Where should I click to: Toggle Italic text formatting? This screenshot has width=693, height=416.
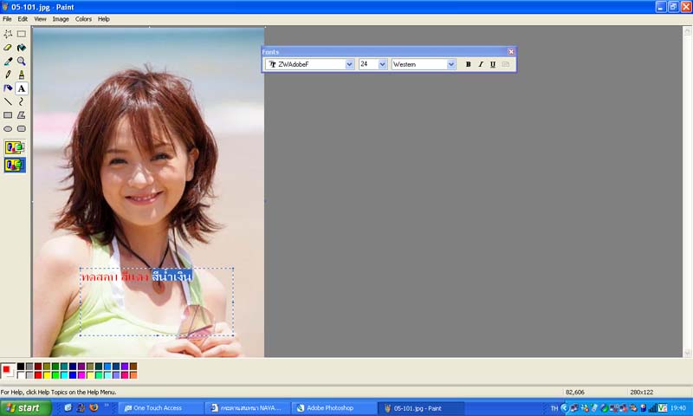(481, 64)
